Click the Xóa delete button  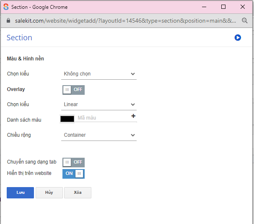(x=78, y=193)
